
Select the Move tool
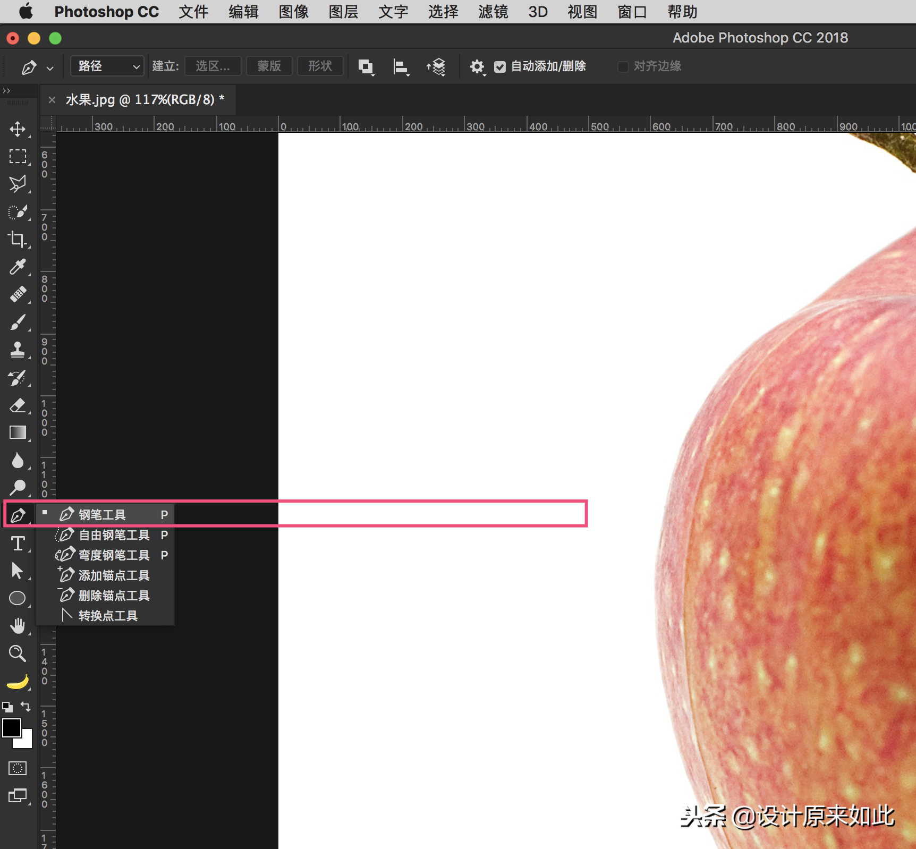(x=18, y=129)
